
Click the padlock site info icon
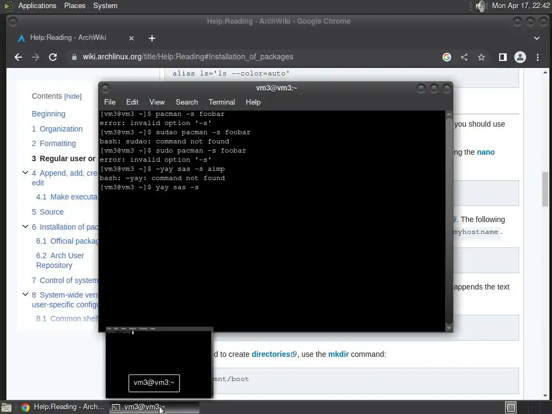tap(74, 57)
